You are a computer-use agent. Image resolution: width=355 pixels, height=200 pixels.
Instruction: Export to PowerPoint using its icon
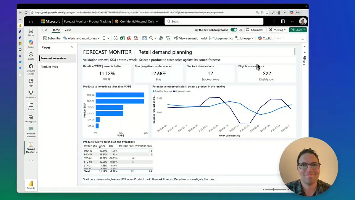129,38
